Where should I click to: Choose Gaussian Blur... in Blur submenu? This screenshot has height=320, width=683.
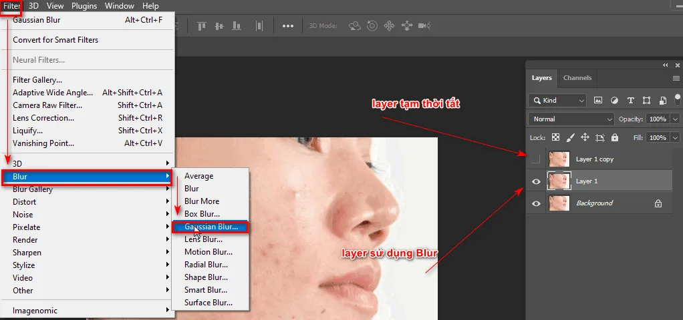tap(211, 227)
